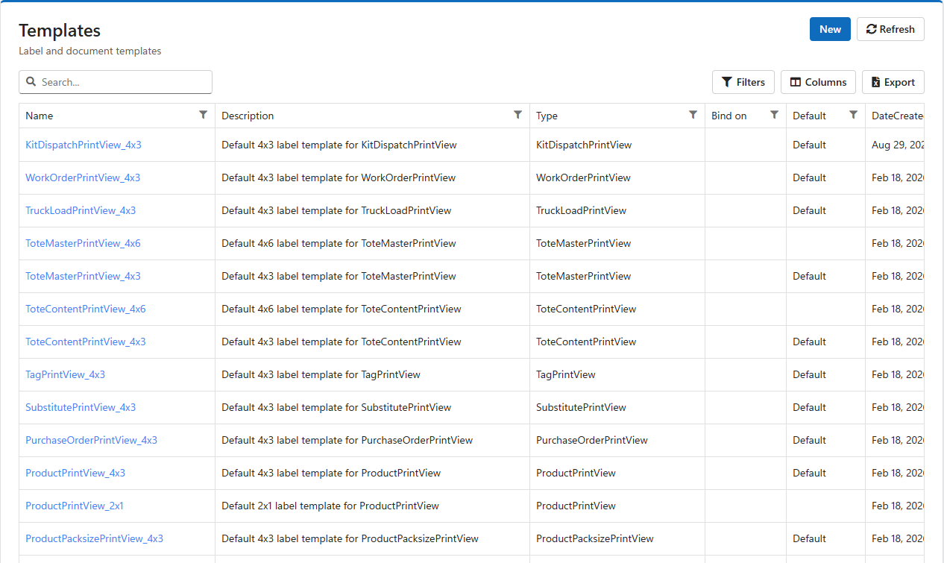Sort by the DateCreated column header
Screen dimensions: 944x563
pos(898,116)
